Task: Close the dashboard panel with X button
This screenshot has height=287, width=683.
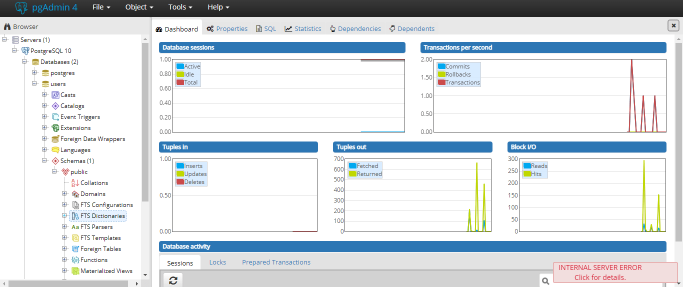Action: [x=673, y=26]
